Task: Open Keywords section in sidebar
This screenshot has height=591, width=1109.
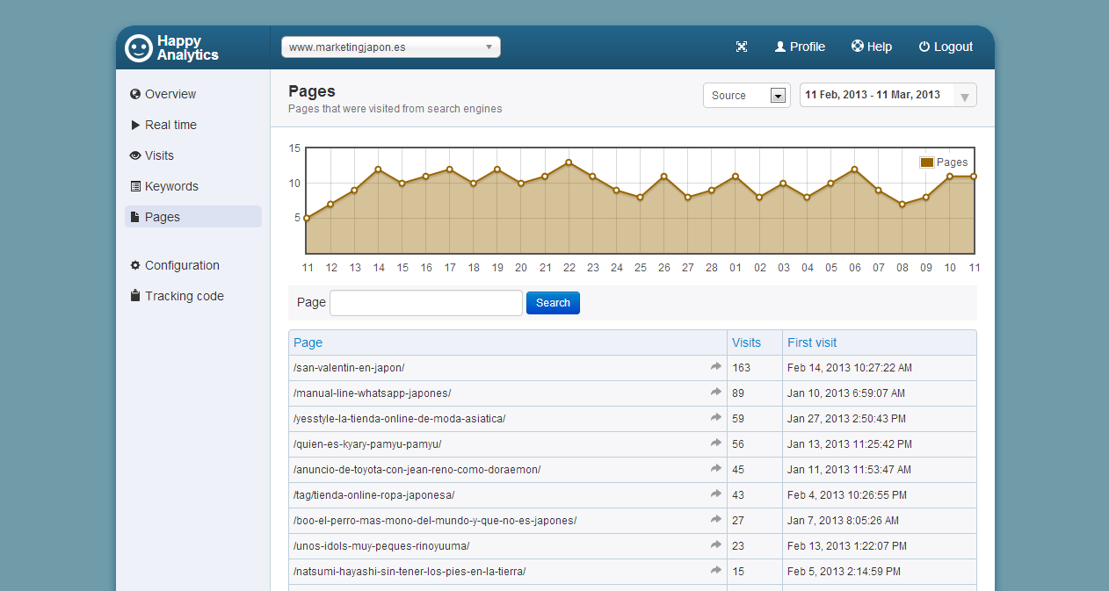Action: 171,186
